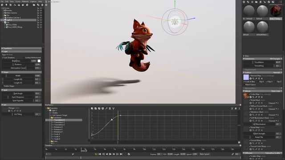This screenshot has width=285, height=160.
Task: Click the FPS input field
Action: 170,154
